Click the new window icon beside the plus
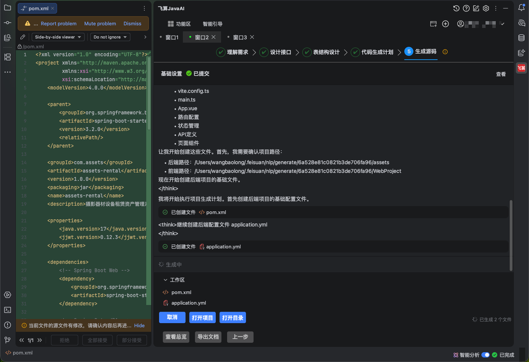The image size is (529, 362). [x=434, y=24]
